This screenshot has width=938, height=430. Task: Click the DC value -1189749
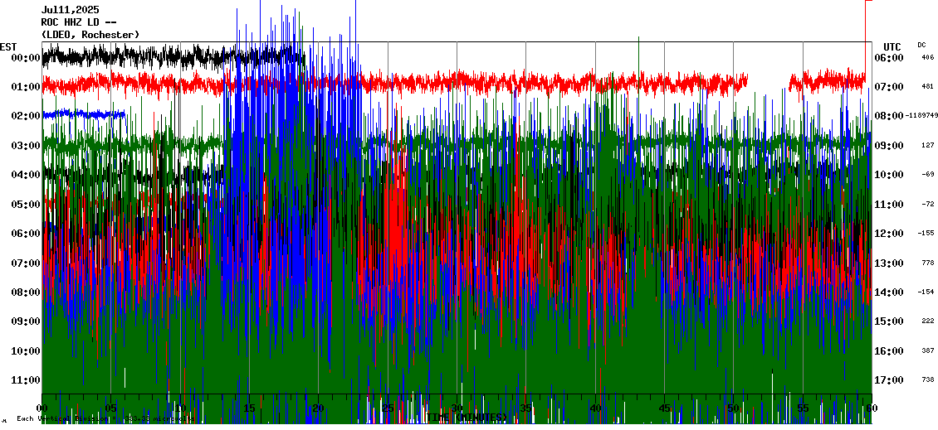coord(921,115)
